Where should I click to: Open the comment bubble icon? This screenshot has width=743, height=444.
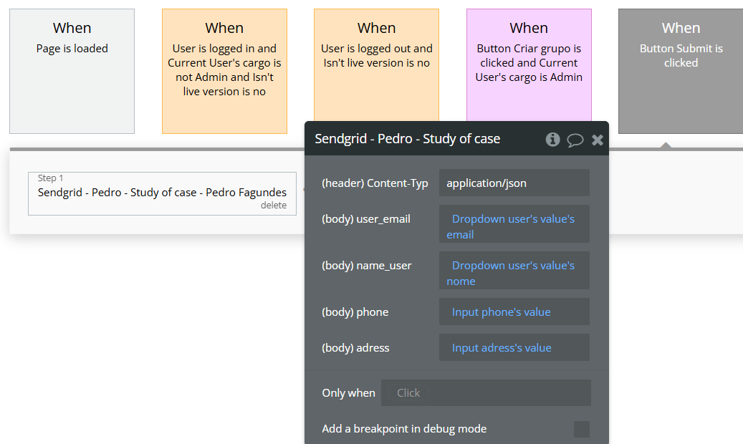[575, 140]
